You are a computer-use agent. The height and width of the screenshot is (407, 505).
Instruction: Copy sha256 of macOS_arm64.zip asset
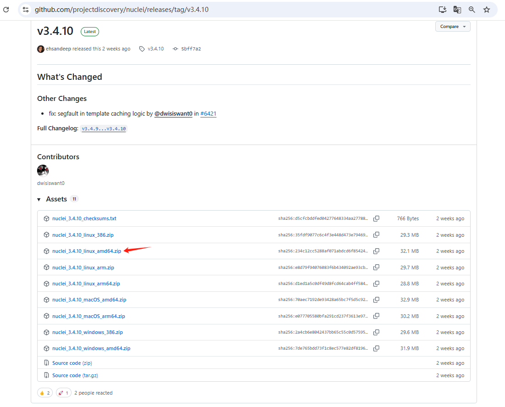click(x=376, y=316)
